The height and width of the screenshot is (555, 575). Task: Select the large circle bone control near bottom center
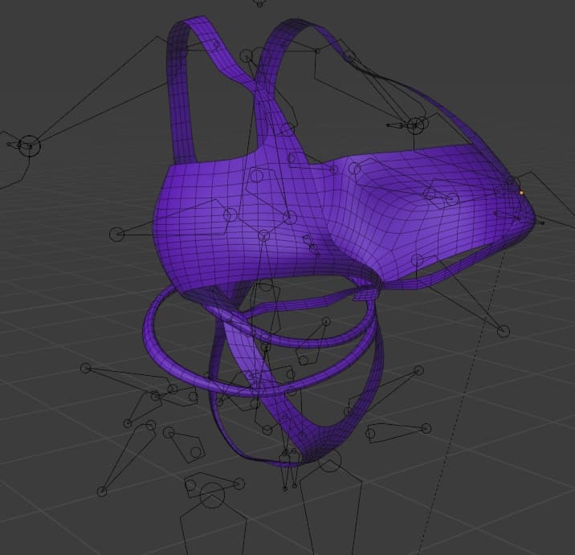coord(212,496)
